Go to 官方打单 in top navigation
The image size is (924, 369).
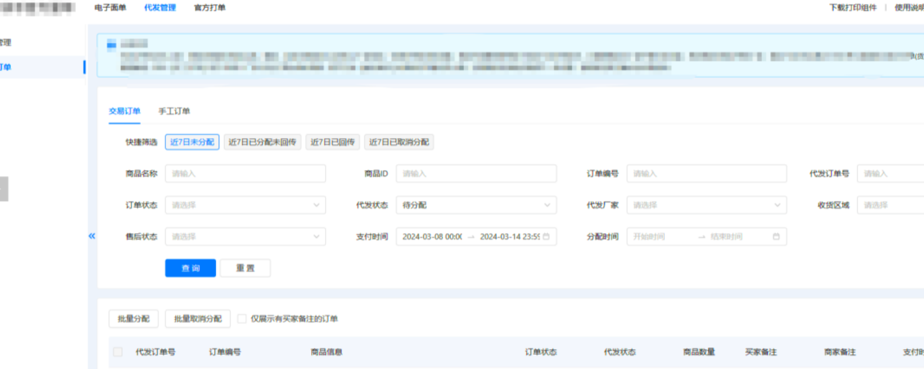[209, 8]
